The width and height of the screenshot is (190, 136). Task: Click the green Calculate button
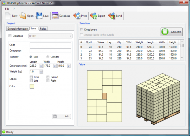click(x=171, y=32)
